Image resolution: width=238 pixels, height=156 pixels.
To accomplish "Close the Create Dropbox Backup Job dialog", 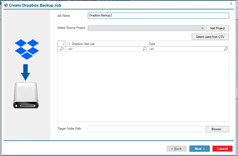I will tap(231, 4).
